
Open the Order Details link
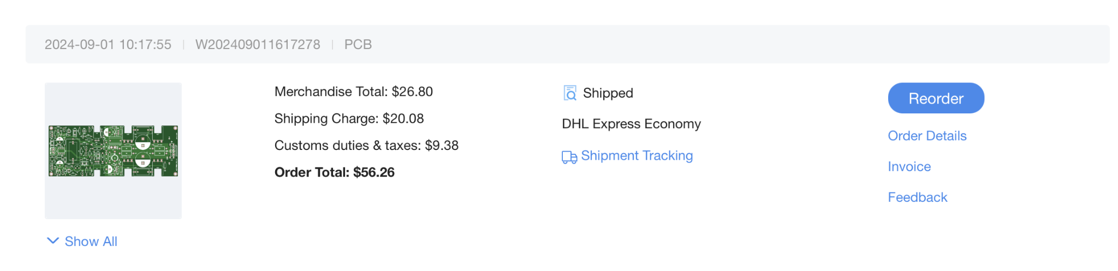click(x=927, y=136)
